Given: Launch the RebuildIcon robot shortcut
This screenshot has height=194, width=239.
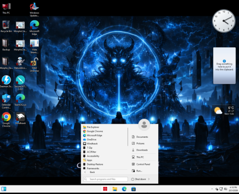Looking at the screenshot, I should (20, 64).
